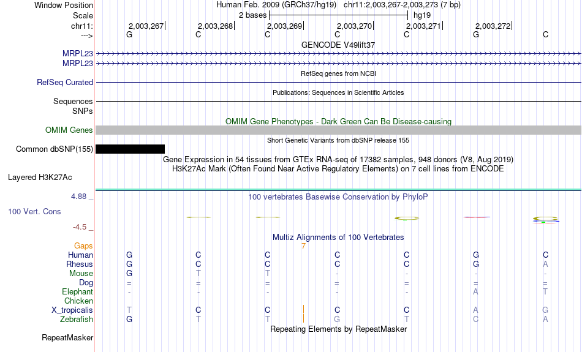Click the GTEx Gene Expression title
This screenshot has height=352, width=582.
(338, 160)
